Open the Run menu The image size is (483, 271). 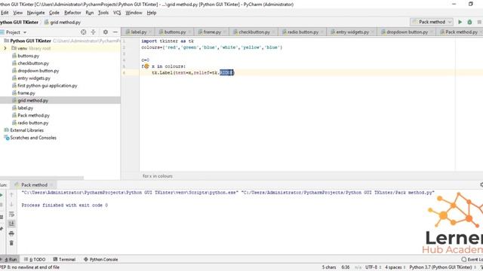[89, 13]
